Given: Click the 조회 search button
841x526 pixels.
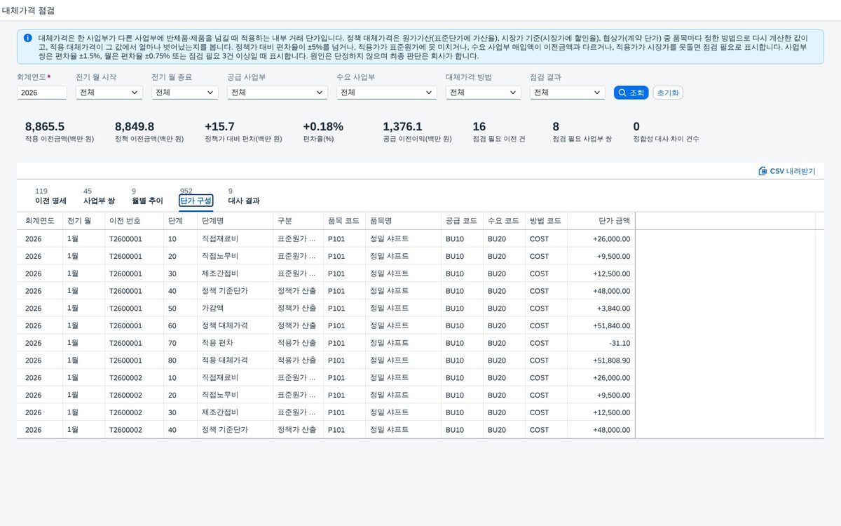Looking at the screenshot, I should tap(631, 93).
